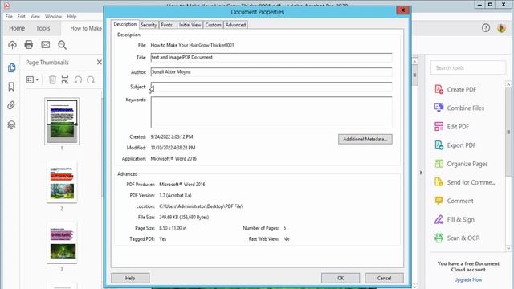Click OK in Document Properties
This screenshot has width=514, height=289.
341,278
